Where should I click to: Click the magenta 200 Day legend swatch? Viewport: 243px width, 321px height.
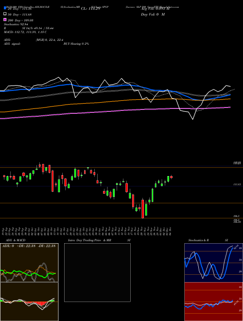(5, 19)
